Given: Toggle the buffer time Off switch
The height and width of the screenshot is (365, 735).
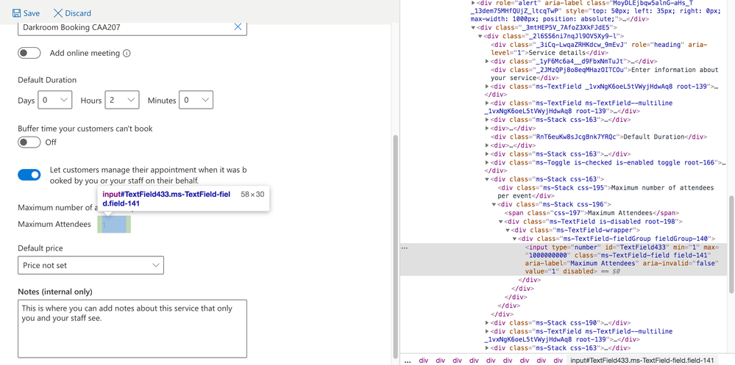Looking at the screenshot, I should 29,142.
